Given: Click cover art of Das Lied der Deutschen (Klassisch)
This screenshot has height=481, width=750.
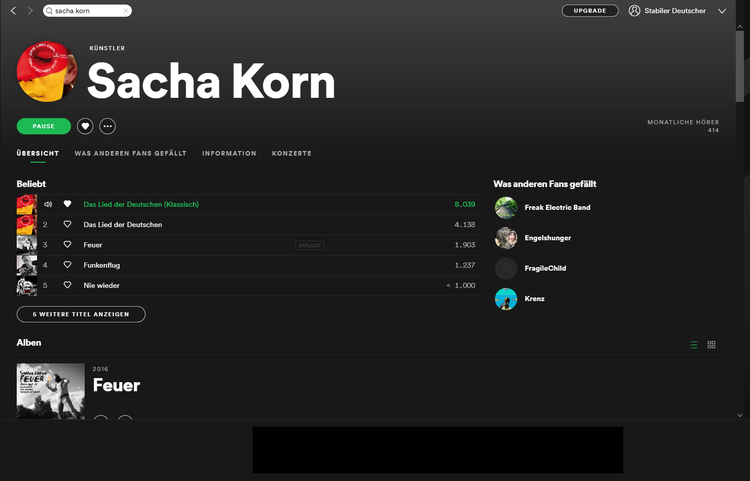Looking at the screenshot, I should pos(27,204).
